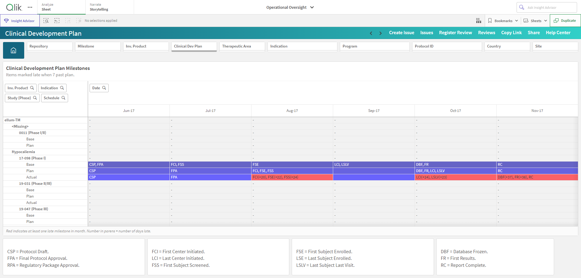Open the Clinical Dev Plan filter
The image size is (581, 278).
point(194,47)
